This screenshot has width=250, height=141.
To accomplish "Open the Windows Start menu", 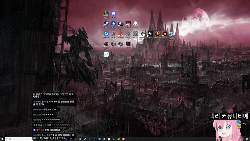I will [2, 139].
